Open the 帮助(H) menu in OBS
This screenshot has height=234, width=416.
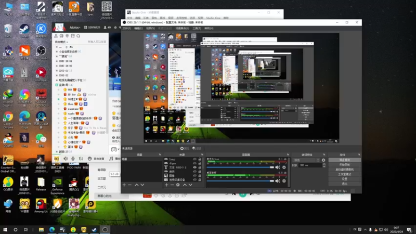point(209,28)
